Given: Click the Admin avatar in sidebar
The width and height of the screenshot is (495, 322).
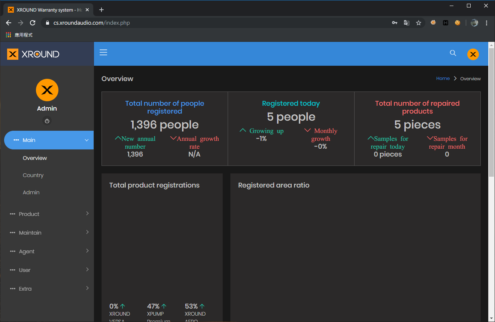Looking at the screenshot, I should click(47, 90).
